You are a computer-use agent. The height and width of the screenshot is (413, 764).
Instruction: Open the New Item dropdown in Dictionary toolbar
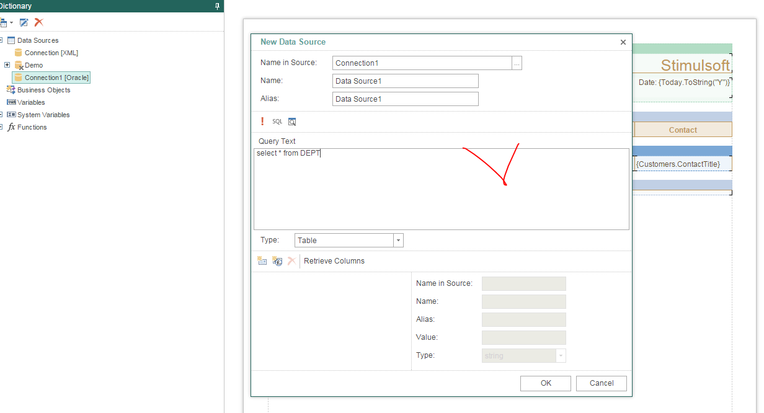pyautogui.click(x=6, y=22)
